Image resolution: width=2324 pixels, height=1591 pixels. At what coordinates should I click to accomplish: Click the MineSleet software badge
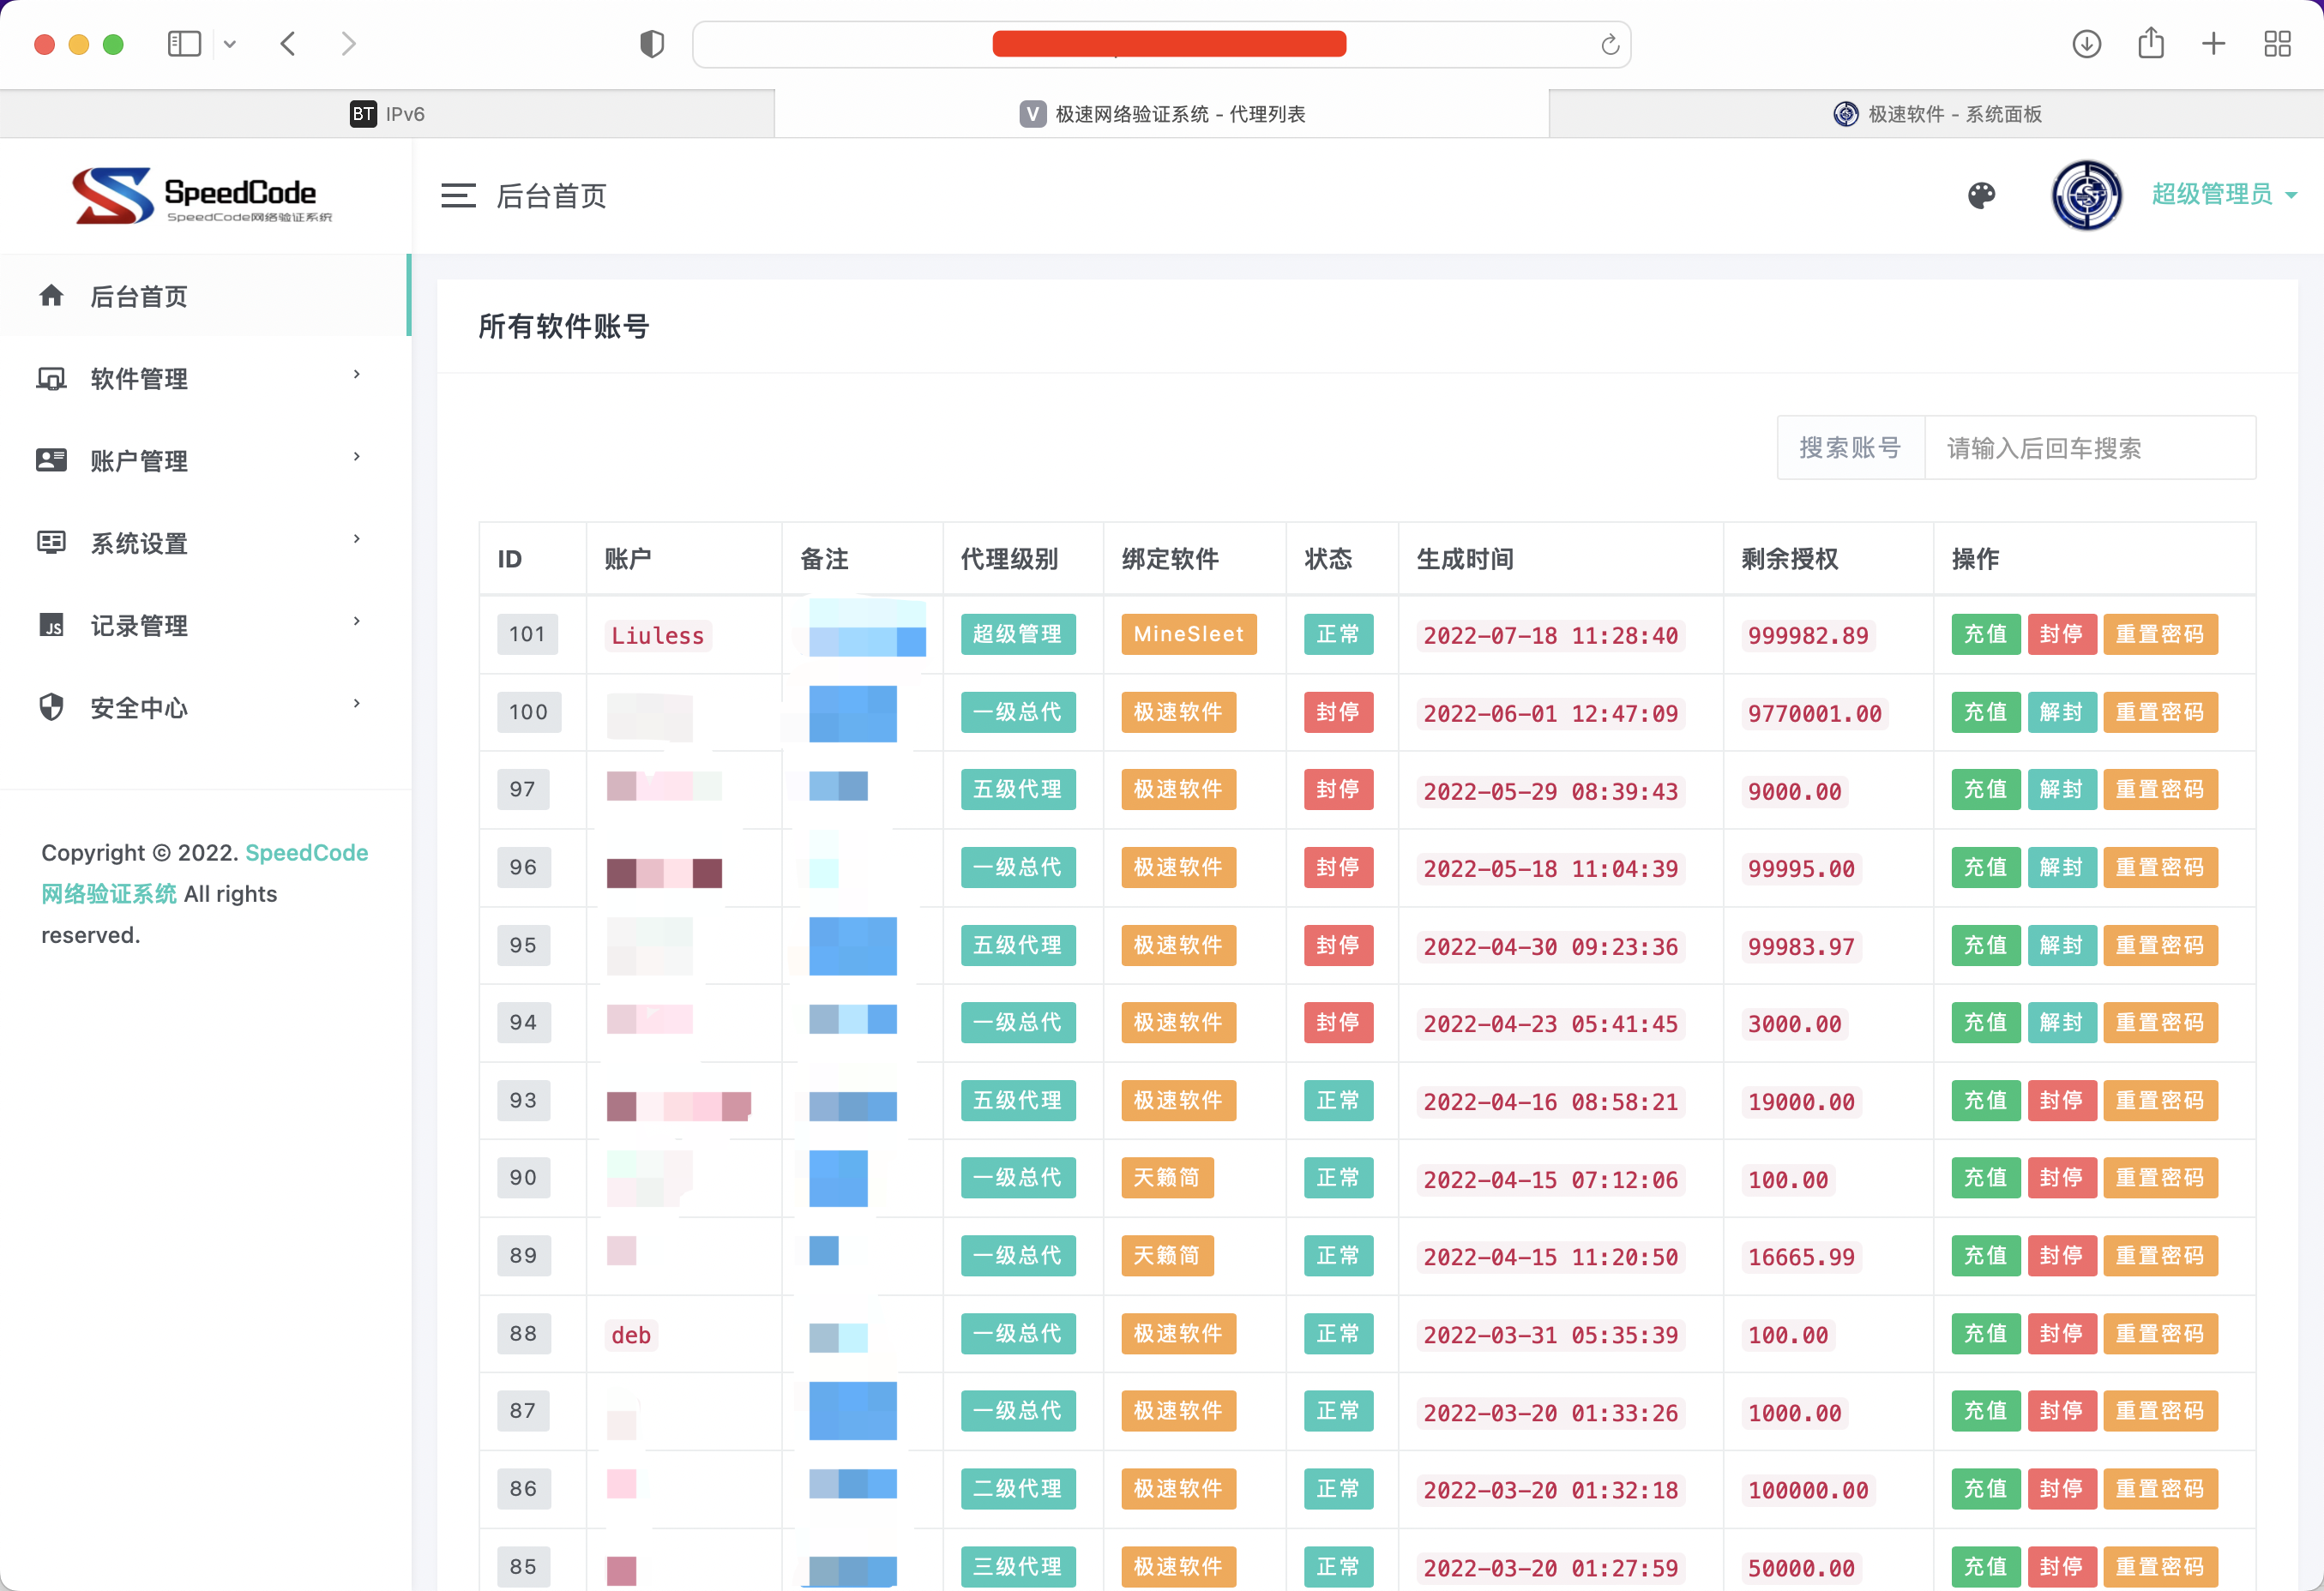1188,634
